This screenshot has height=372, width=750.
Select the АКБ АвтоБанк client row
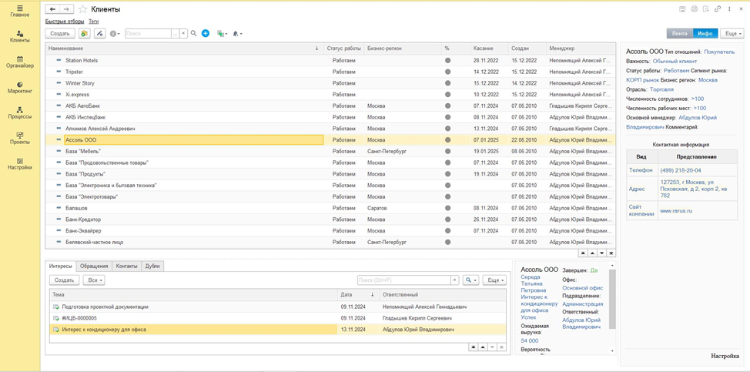pos(330,106)
